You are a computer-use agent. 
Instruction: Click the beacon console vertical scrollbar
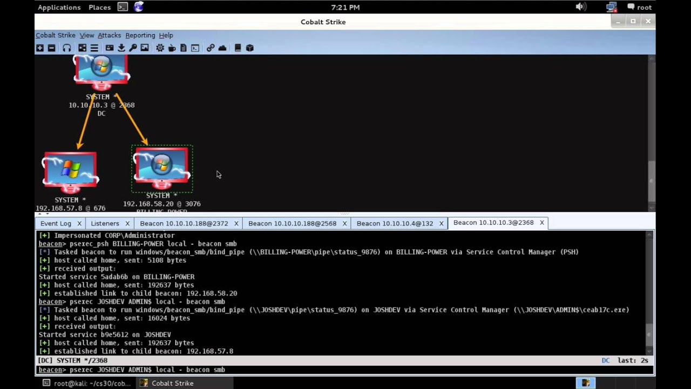[651, 293]
